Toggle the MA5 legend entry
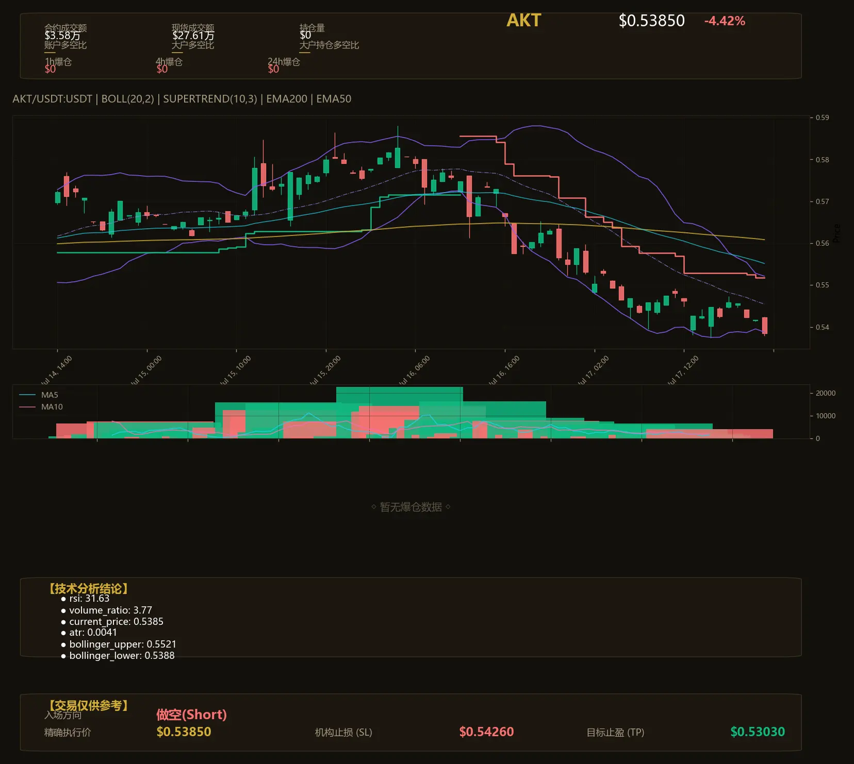This screenshot has width=854, height=764. point(39,395)
